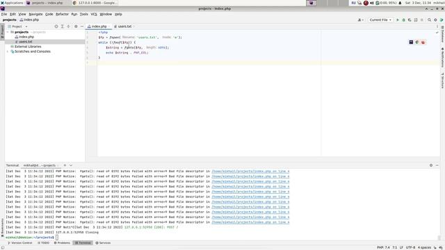This screenshot has height=250, width=445.
Task: Click the inspections checkmark widget in editor
Action: click(x=437, y=33)
